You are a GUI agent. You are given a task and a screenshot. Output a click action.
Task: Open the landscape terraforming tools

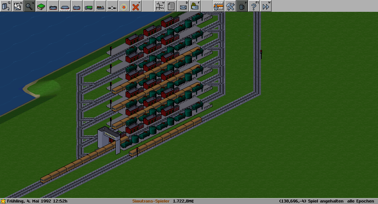click(x=41, y=6)
